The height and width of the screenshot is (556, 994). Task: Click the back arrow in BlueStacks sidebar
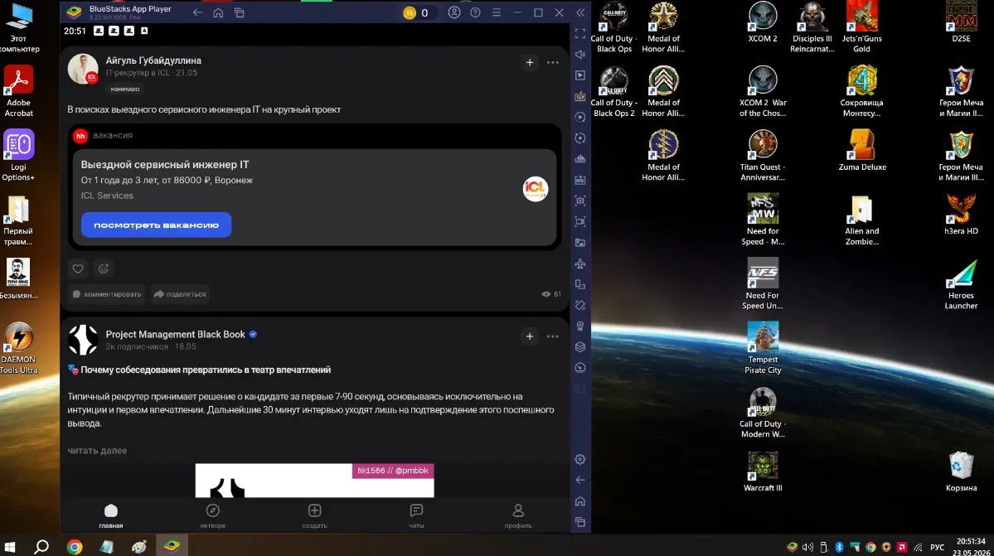(x=580, y=480)
